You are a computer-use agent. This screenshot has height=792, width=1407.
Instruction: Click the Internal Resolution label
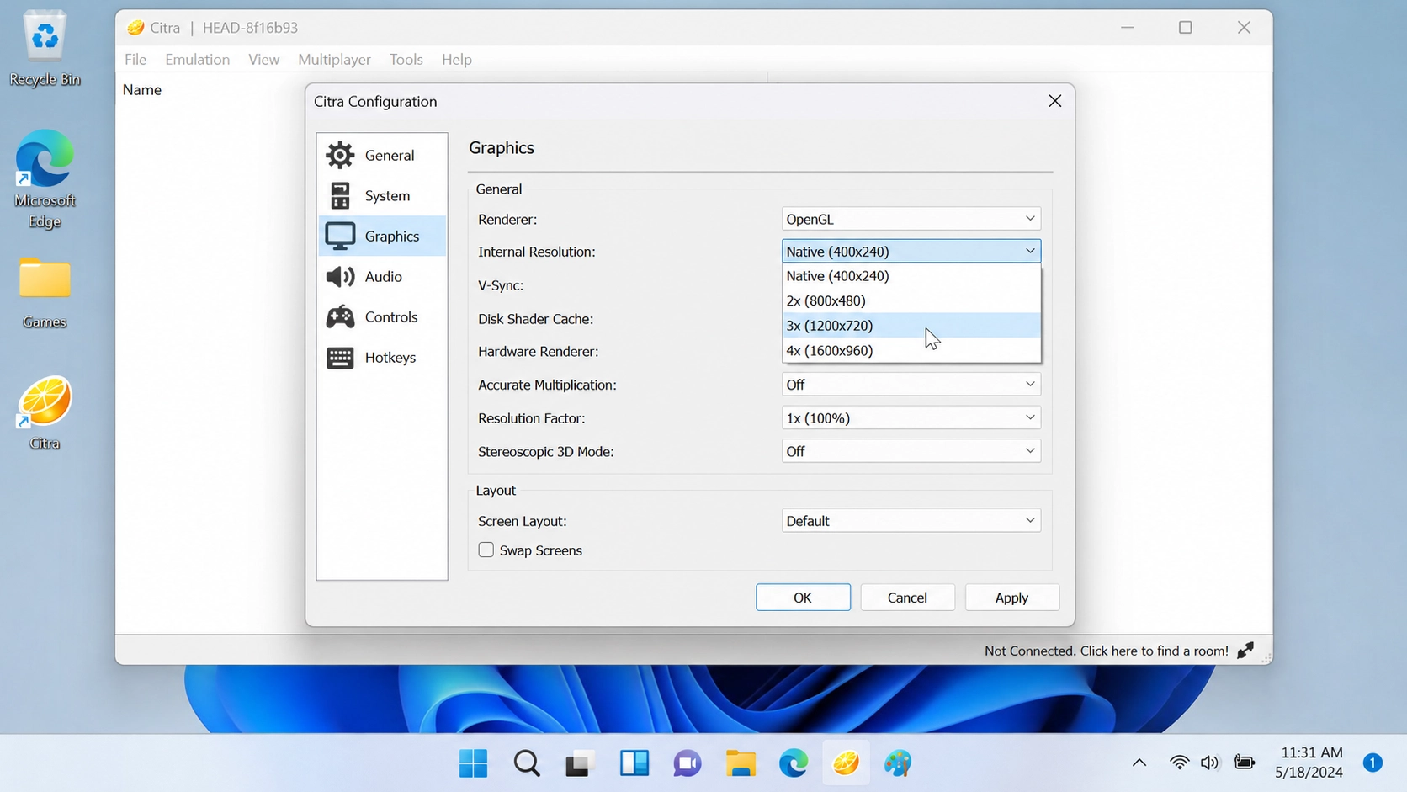pos(536,252)
